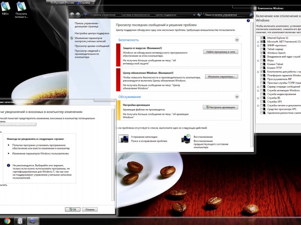Open 'Панель управления - домашняя страница' sidebar link

(x=87, y=25)
